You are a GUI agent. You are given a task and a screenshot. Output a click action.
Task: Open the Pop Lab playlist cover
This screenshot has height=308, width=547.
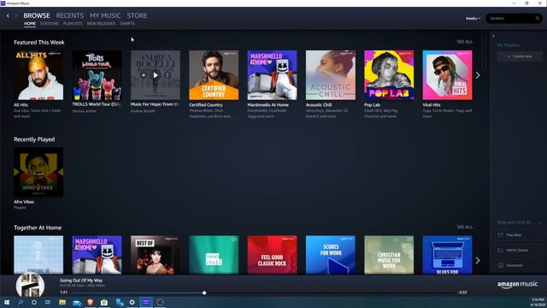(x=389, y=75)
